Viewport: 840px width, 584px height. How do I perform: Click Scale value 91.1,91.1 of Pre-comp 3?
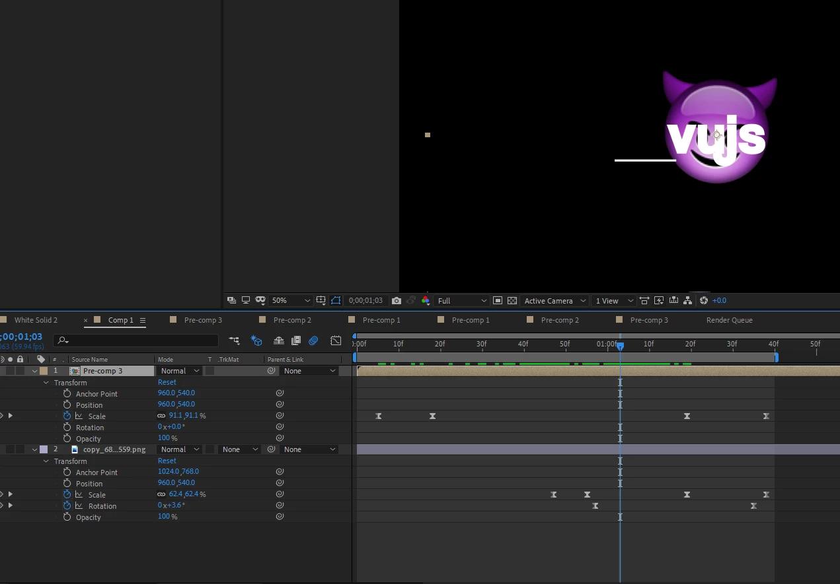184,416
